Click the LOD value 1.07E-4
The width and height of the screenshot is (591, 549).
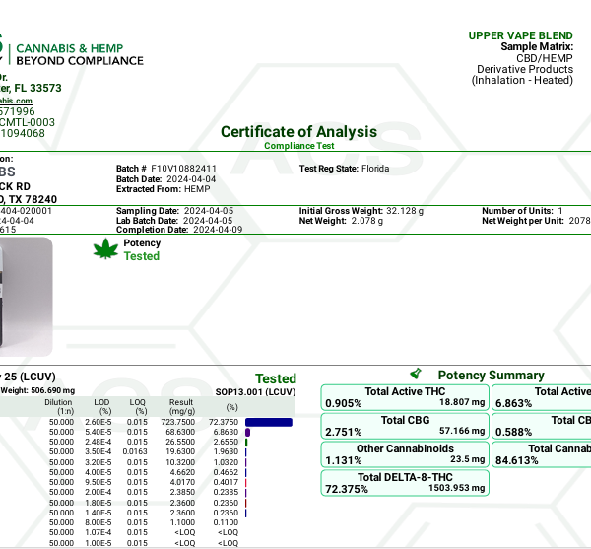pyautogui.click(x=98, y=532)
